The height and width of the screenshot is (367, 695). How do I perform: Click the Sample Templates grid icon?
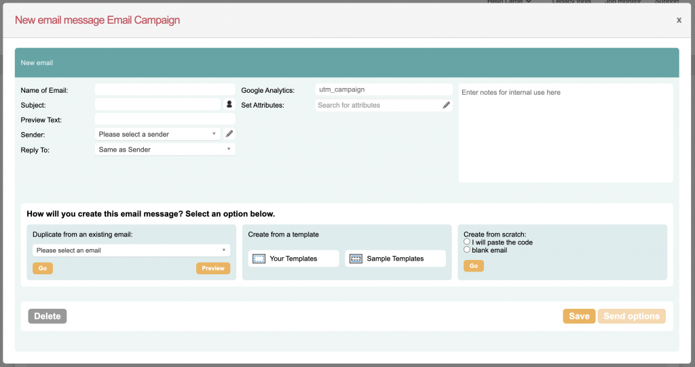356,259
